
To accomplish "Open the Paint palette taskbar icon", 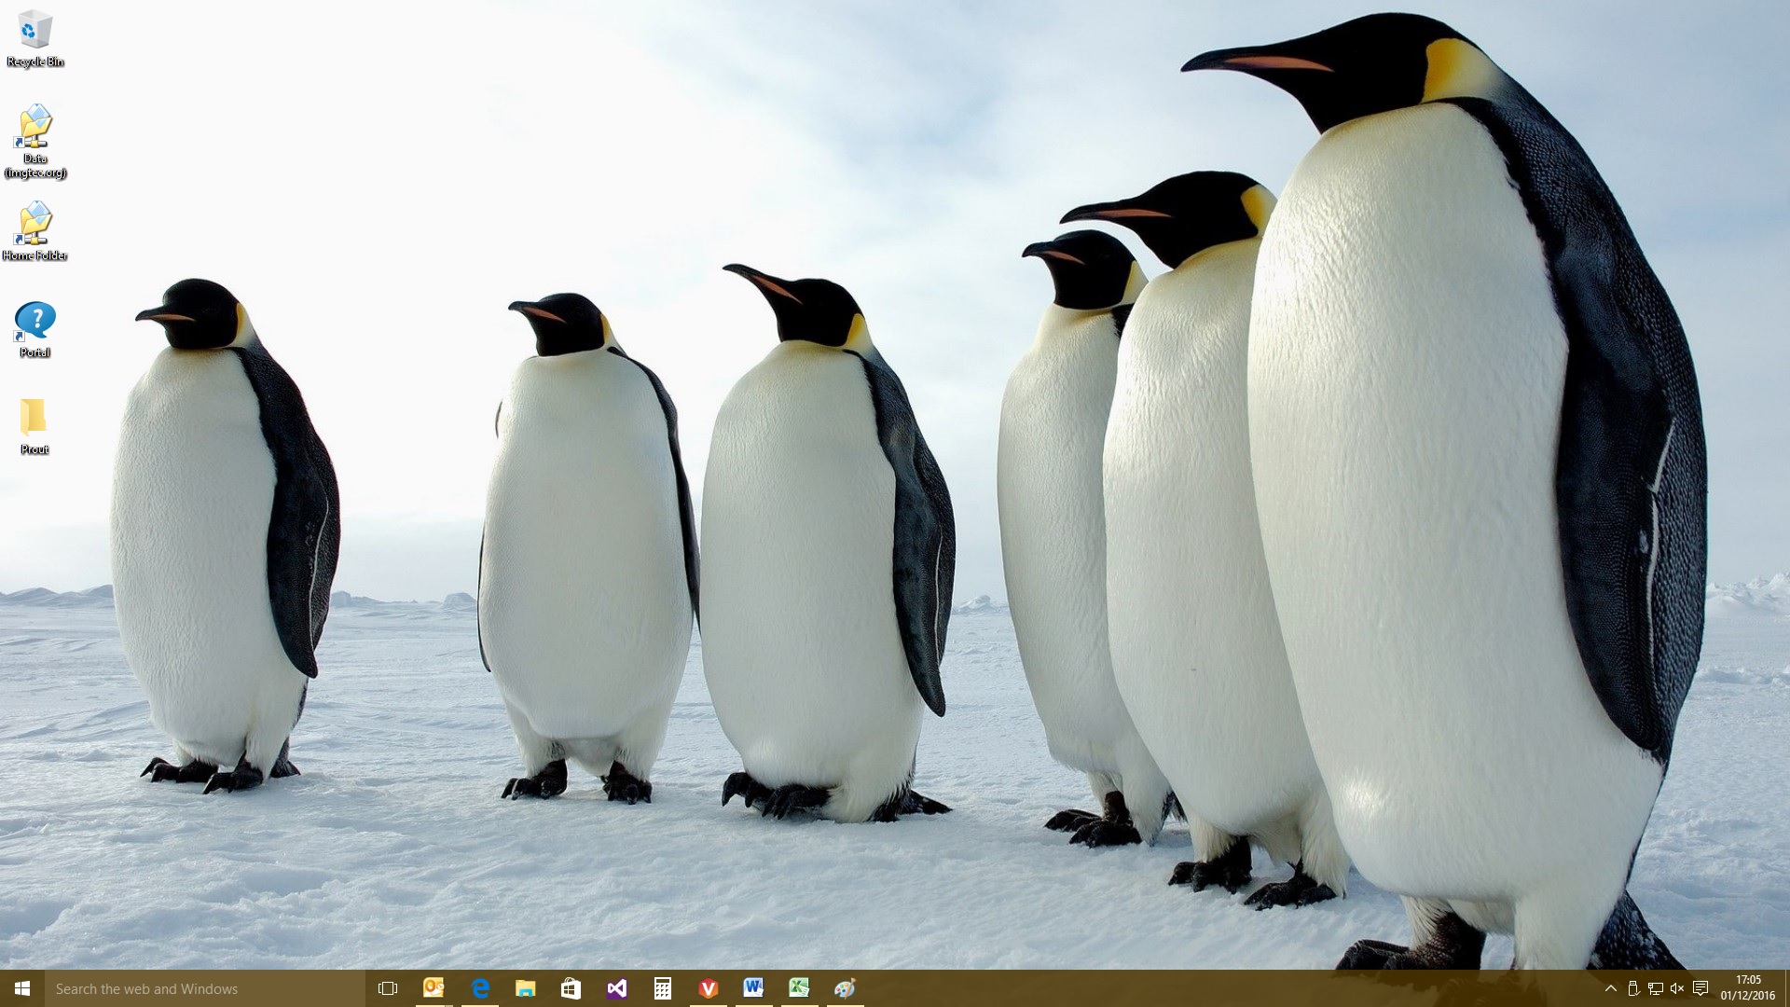I will [845, 988].
